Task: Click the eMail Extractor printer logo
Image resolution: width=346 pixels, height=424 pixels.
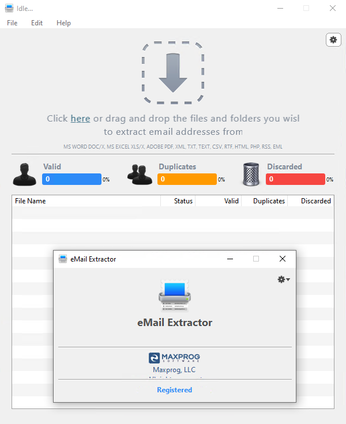Action: point(175,296)
